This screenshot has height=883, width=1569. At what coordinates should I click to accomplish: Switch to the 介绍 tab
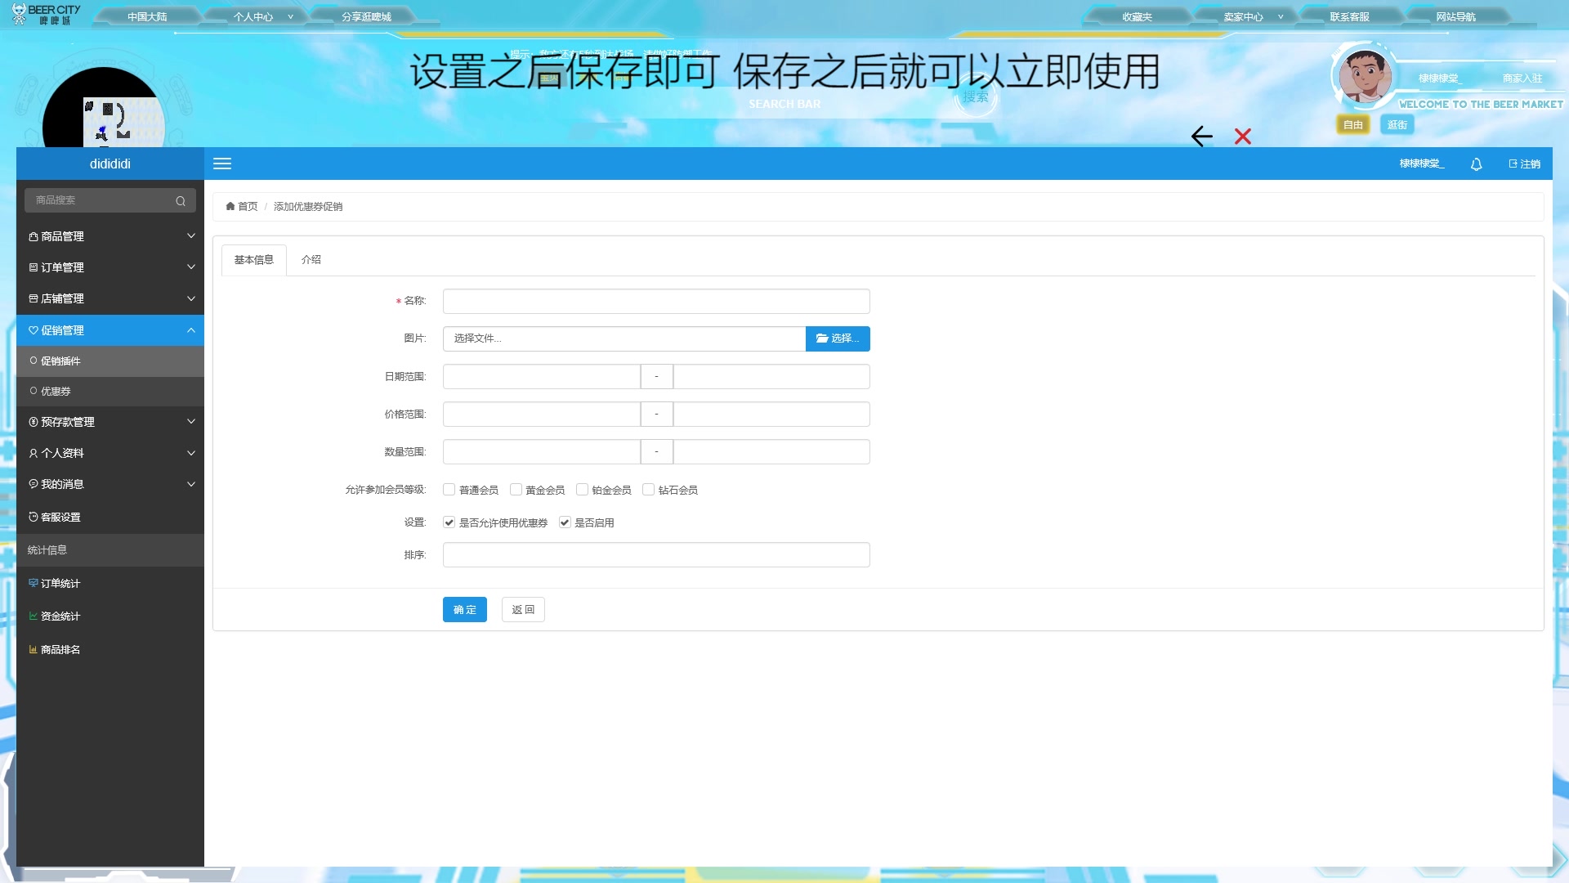[x=311, y=260]
